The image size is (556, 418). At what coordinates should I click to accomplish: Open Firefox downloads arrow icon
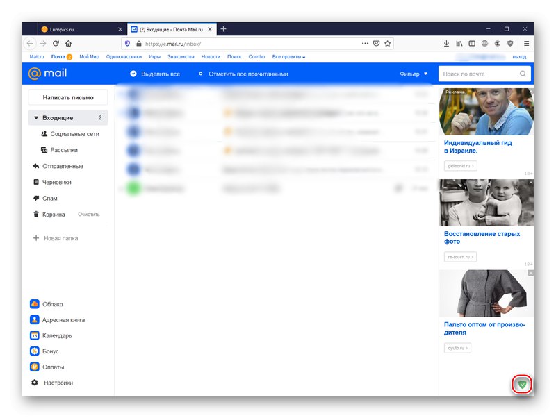click(446, 43)
